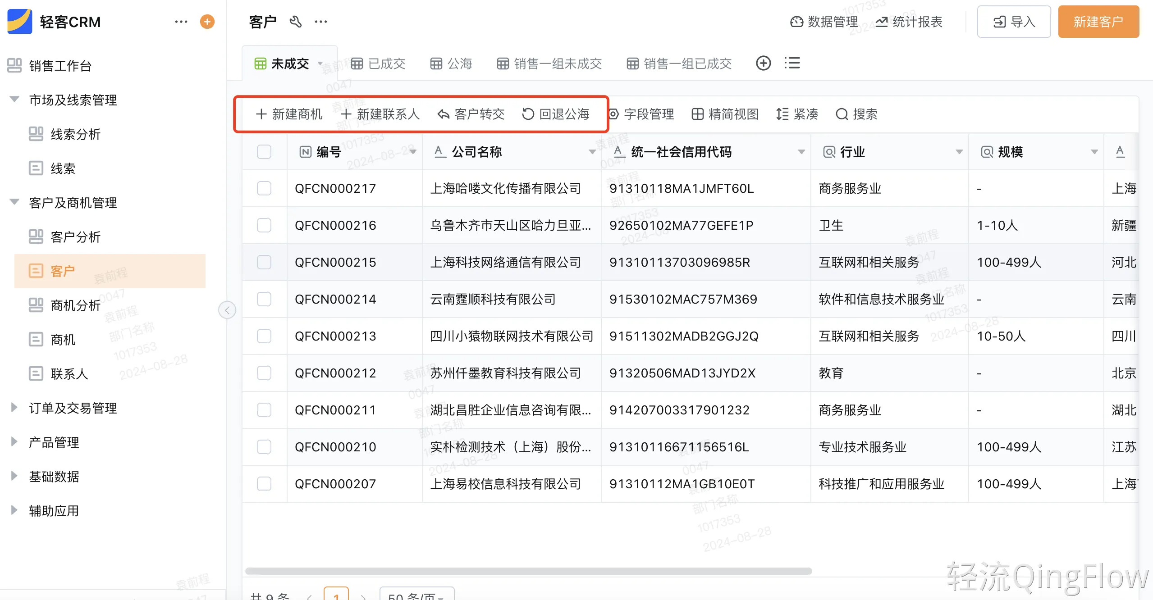
Task: Open 公司名称 column dropdown arrow
Action: [x=592, y=152]
